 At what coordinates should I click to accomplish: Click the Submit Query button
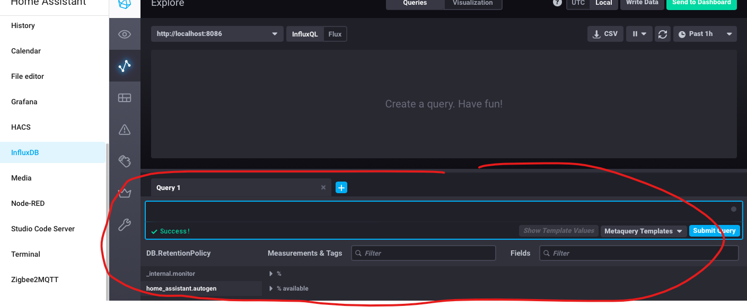(714, 231)
